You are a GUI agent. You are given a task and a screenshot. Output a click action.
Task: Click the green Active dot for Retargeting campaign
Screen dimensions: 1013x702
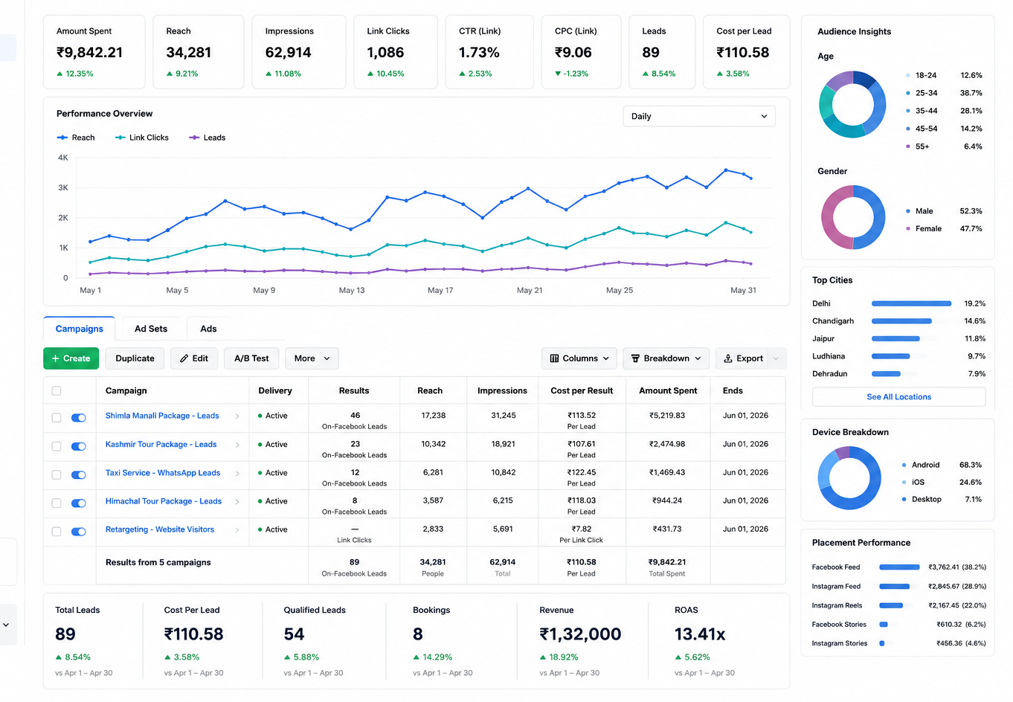coord(260,529)
